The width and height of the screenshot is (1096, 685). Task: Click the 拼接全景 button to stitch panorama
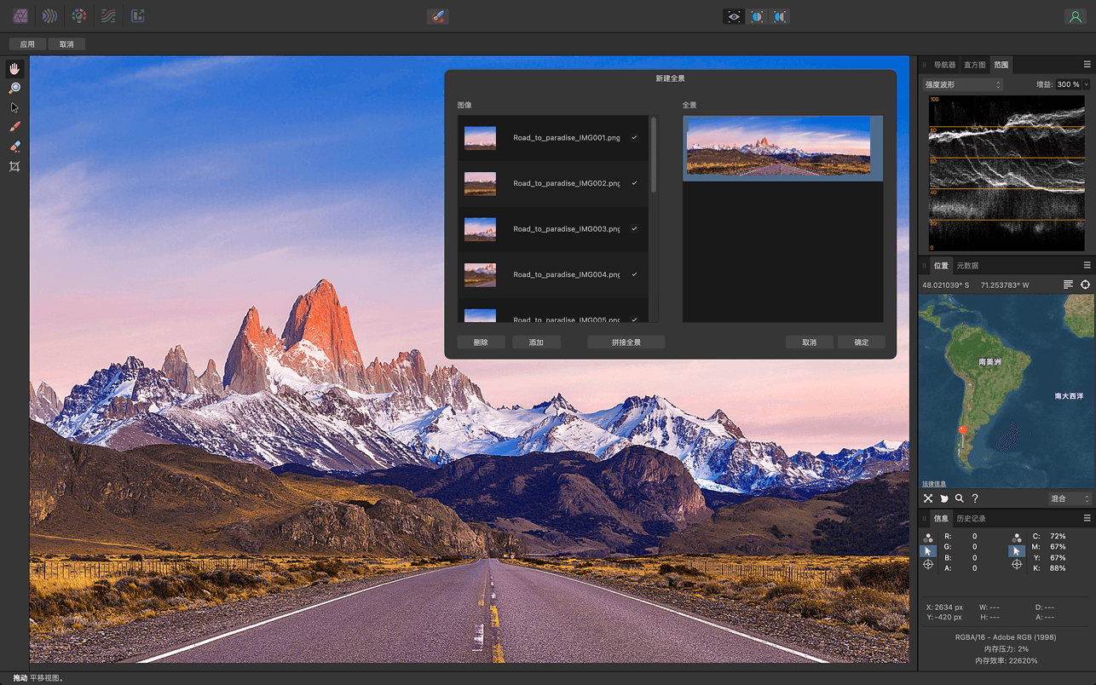tap(626, 342)
